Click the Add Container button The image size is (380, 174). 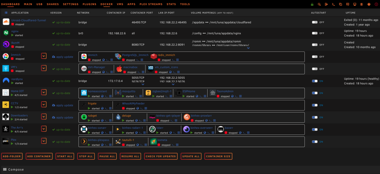click(x=39, y=156)
